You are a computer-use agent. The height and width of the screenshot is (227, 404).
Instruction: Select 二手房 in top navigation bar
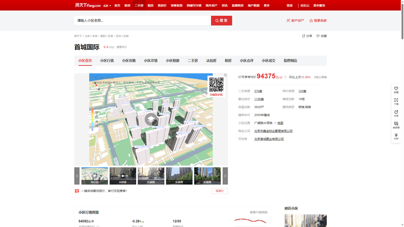pos(139,5)
